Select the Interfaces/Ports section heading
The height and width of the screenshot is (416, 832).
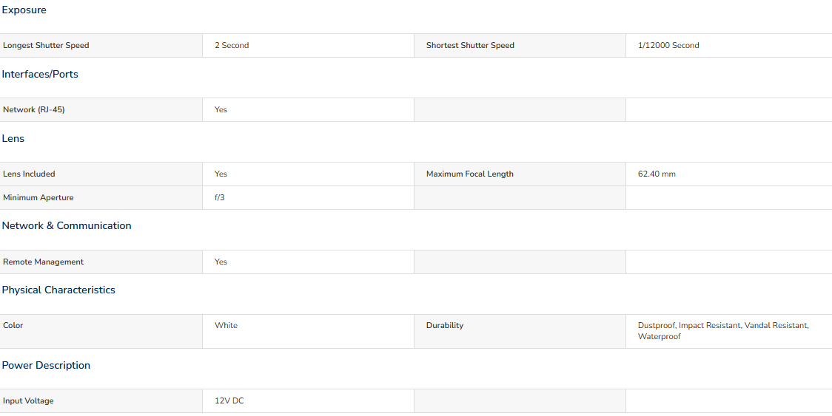pyautogui.click(x=40, y=74)
